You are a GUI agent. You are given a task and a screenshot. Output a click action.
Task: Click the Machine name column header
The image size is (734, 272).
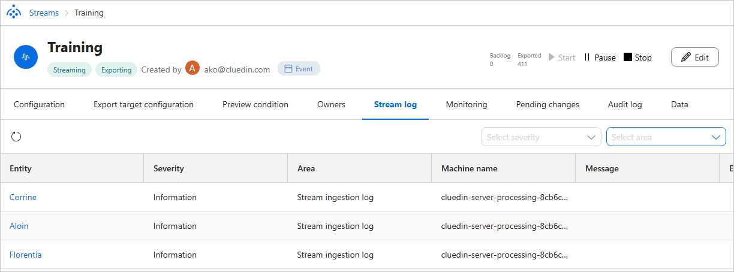click(504, 168)
